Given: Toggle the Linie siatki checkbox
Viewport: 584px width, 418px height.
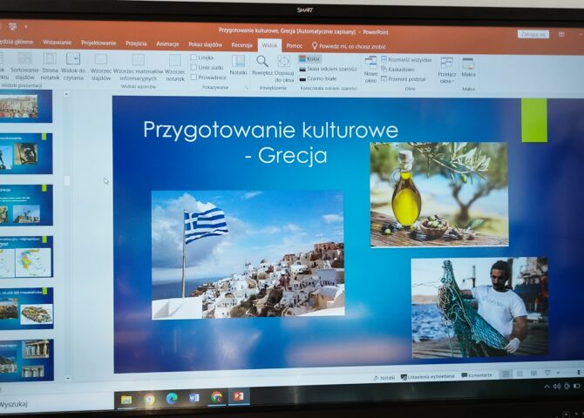Looking at the screenshot, I should (x=194, y=67).
